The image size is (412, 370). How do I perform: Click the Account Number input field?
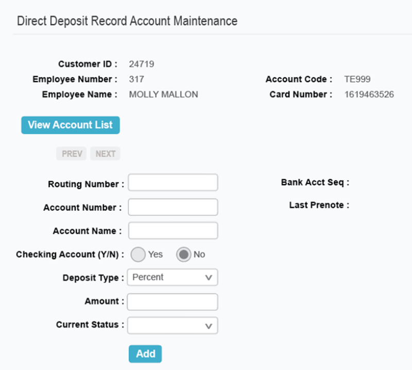[173, 206]
